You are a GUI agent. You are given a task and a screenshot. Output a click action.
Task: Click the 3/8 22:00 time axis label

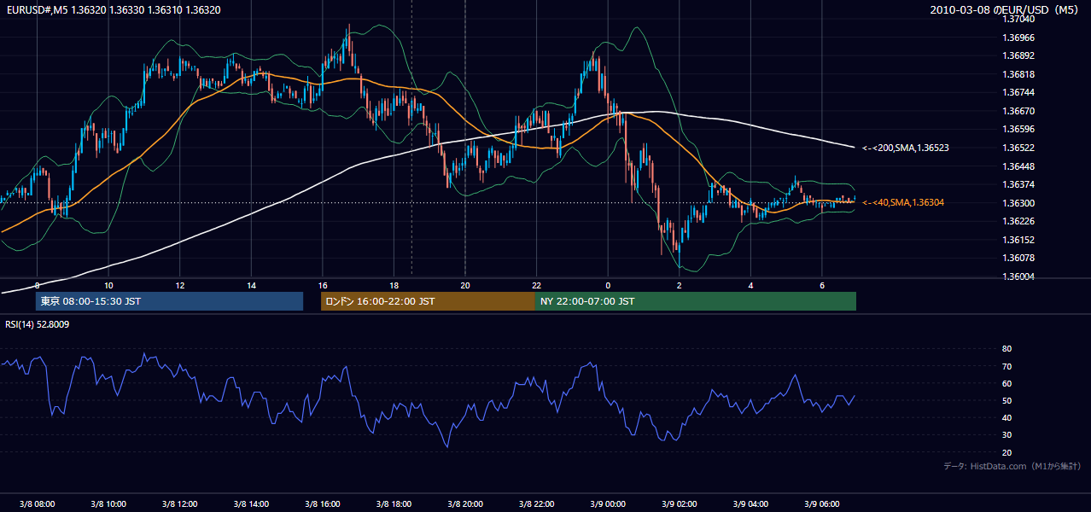(x=536, y=503)
